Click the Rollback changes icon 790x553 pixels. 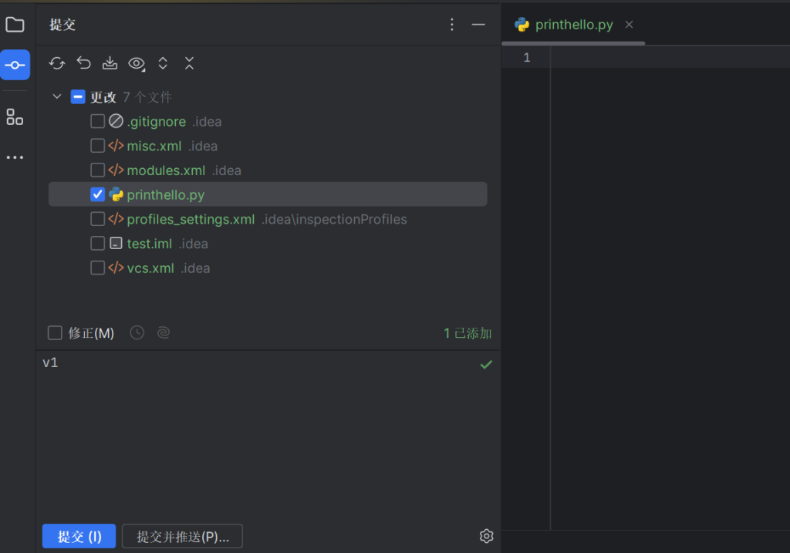tap(83, 63)
